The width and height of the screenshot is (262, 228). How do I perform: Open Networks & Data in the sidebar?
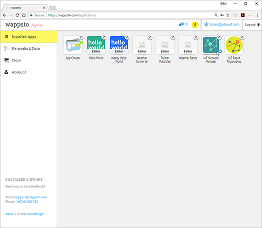pyautogui.click(x=29, y=49)
